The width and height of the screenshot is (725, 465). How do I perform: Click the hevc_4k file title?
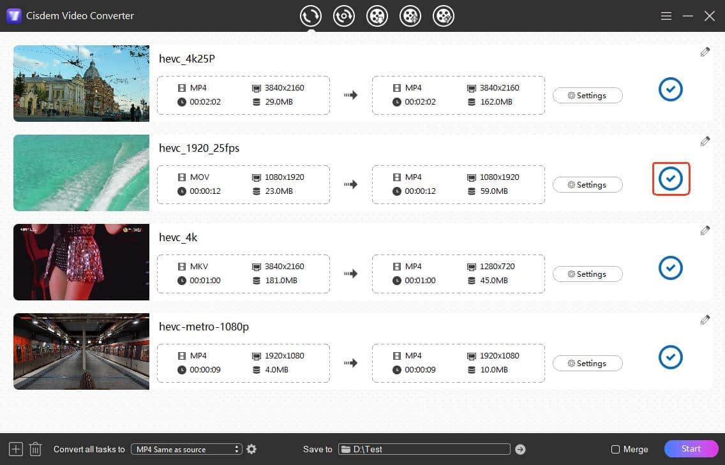coord(178,237)
